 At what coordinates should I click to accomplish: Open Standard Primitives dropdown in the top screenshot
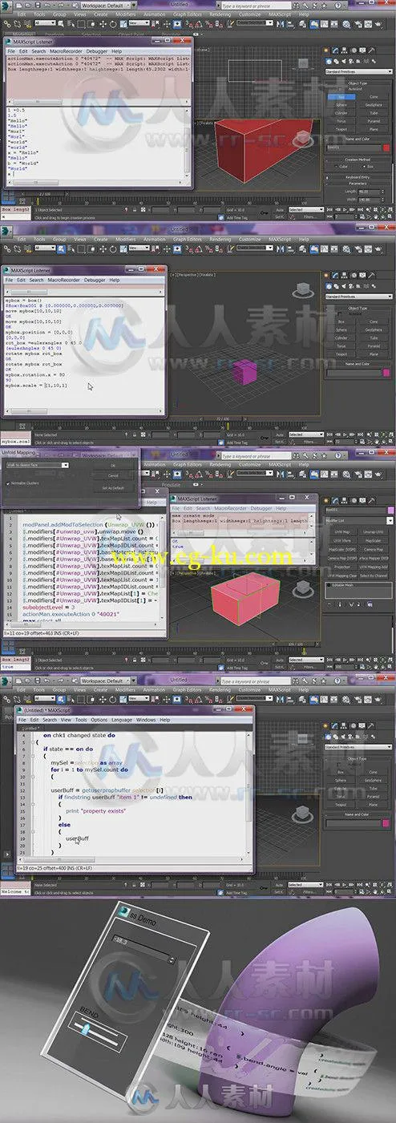click(358, 71)
